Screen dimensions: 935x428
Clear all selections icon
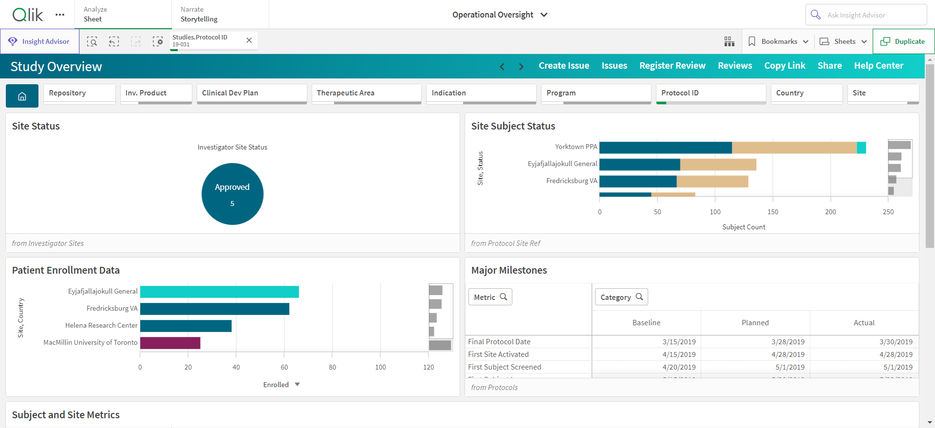158,41
